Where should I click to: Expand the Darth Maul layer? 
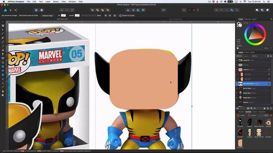click(x=237, y=88)
